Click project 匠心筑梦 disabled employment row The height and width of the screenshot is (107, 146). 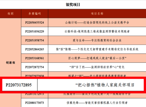[97, 58]
